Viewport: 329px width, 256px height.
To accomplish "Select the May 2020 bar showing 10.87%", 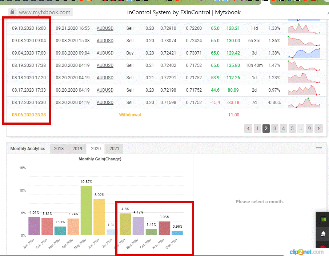I will point(86,211).
